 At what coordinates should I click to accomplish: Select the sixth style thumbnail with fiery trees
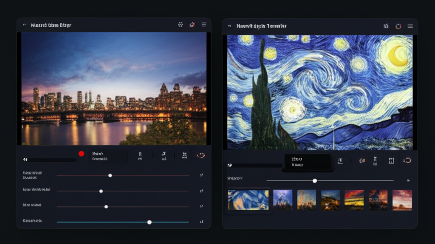378,200
